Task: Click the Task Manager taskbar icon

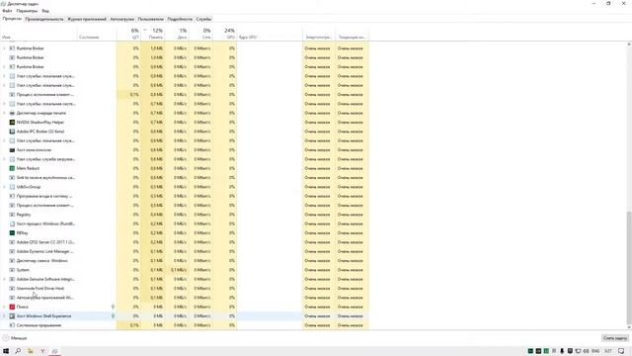Action: [x=55, y=351]
